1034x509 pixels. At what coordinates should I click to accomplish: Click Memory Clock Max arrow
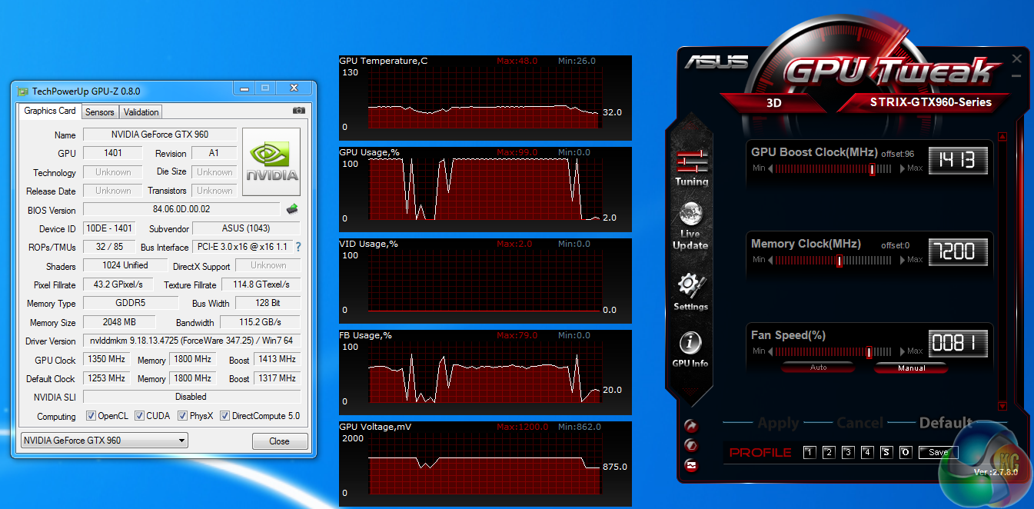pos(903,260)
